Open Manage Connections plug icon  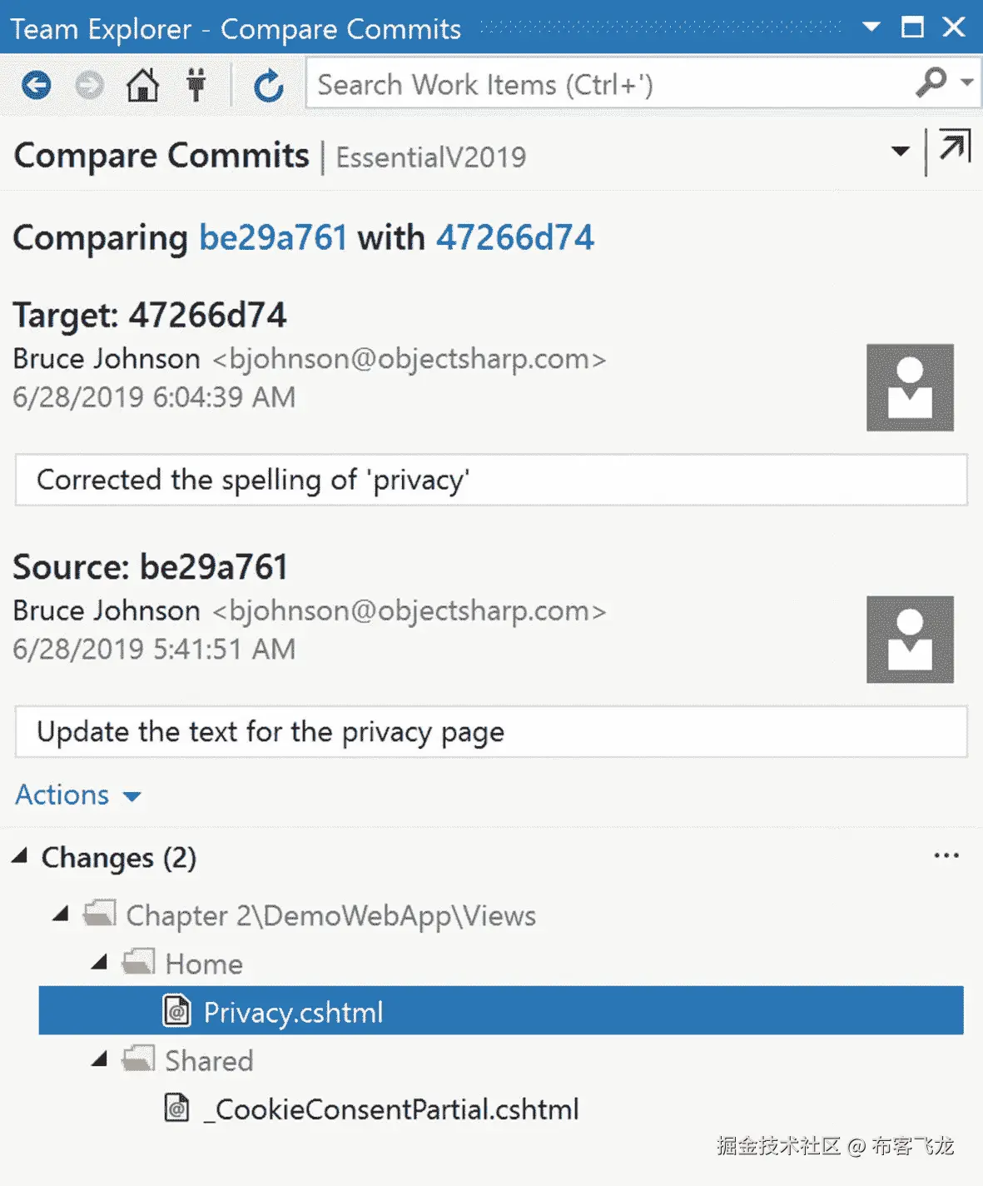[196, 85]
